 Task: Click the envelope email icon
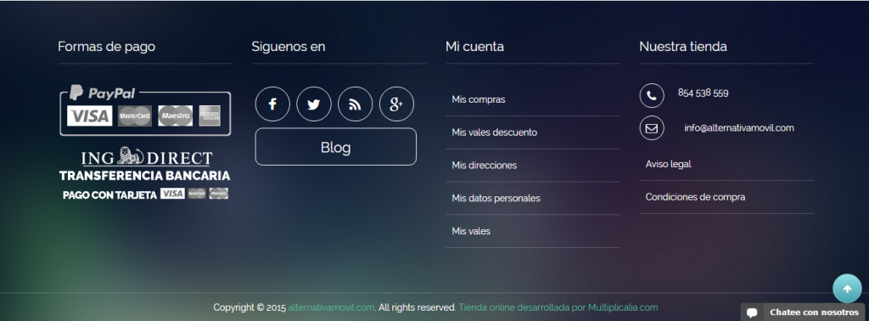(652, 128)
